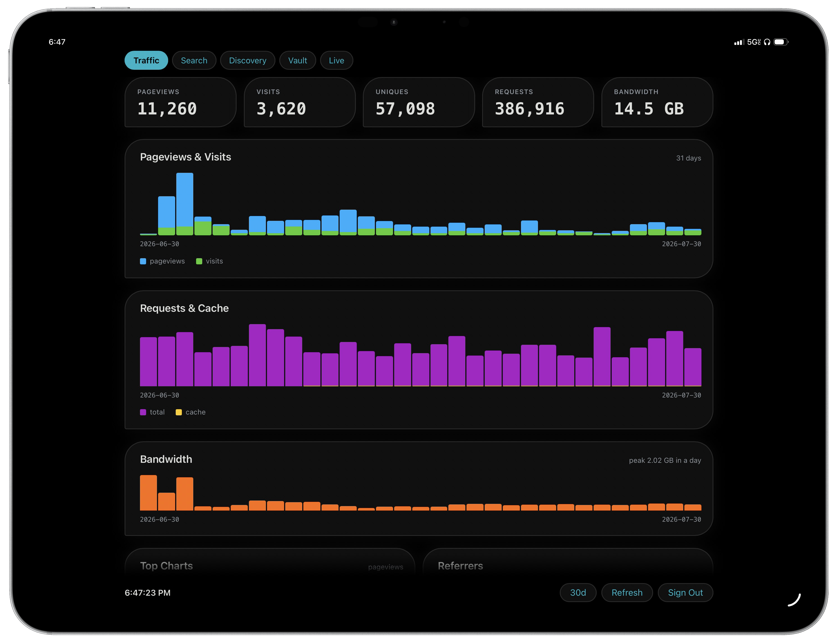Go to the Live tab
The height and width of the screenshot is (642, 838).
[x=336, y=60]
